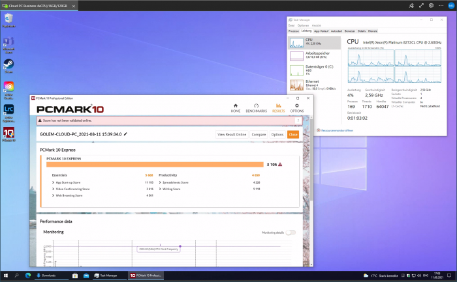This screenshot has height=282, width=457.
Task: Click the Compare button
Action: pyautogui.click(x=259, y=134)
